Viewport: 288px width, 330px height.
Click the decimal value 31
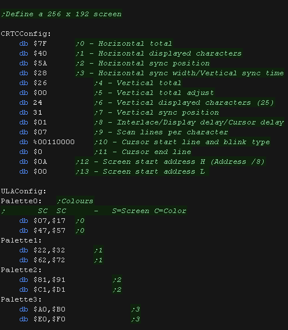(x=38, y=112)
